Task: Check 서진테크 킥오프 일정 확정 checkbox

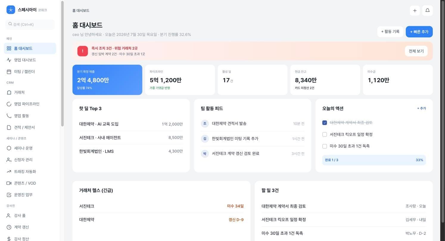Action: pos(325,134)
